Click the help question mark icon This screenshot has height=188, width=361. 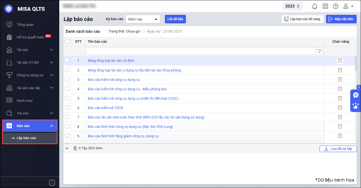point(336,6)
